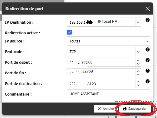Open help for IP Destination field
Screen dimensions: 157x118
(x=148, y=20)
